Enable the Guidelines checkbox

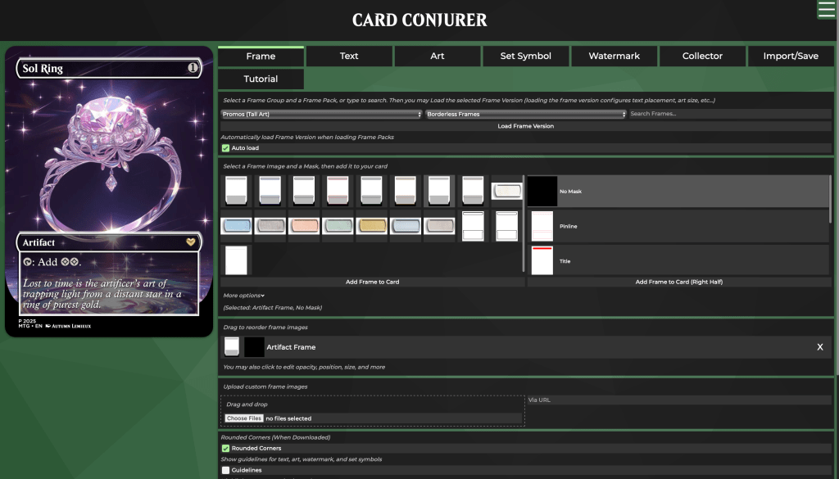point(226,470)
